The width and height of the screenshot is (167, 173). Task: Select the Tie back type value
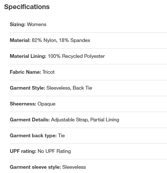pos(61,136)
